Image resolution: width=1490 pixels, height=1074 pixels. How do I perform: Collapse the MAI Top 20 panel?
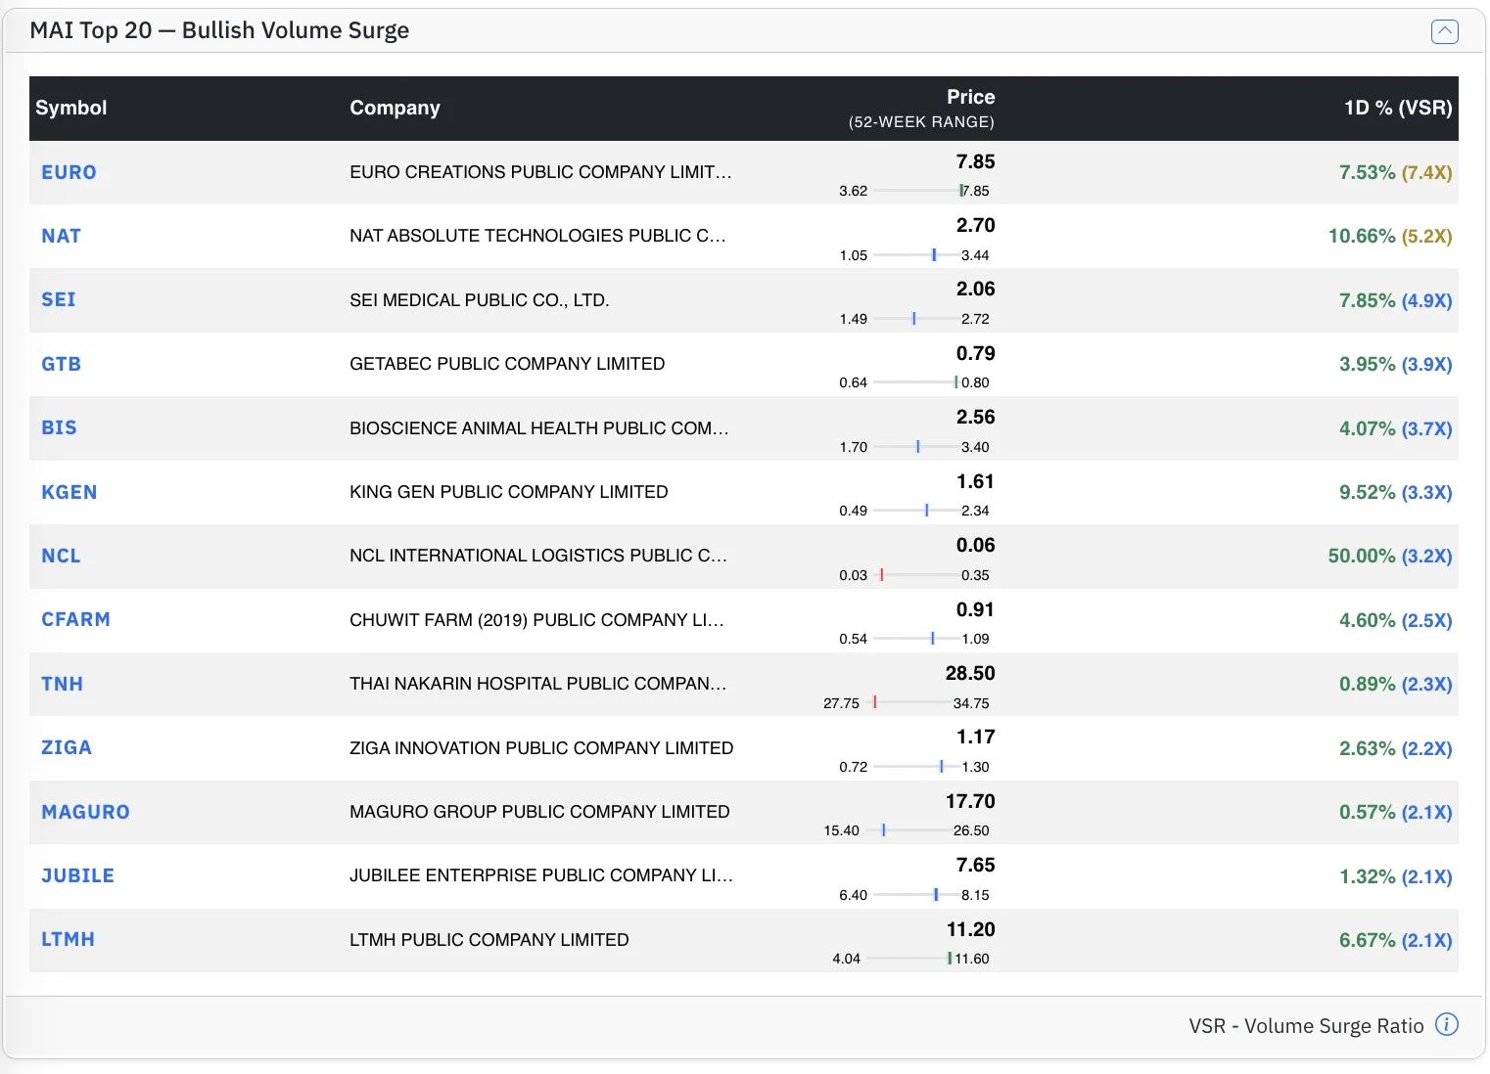(x=1444, y=31)
